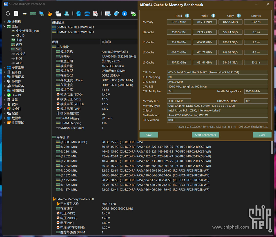276x237 pixels.
Task: Click the @ 3003 MHz (EXPO) timing row
Action: [99, 142]
